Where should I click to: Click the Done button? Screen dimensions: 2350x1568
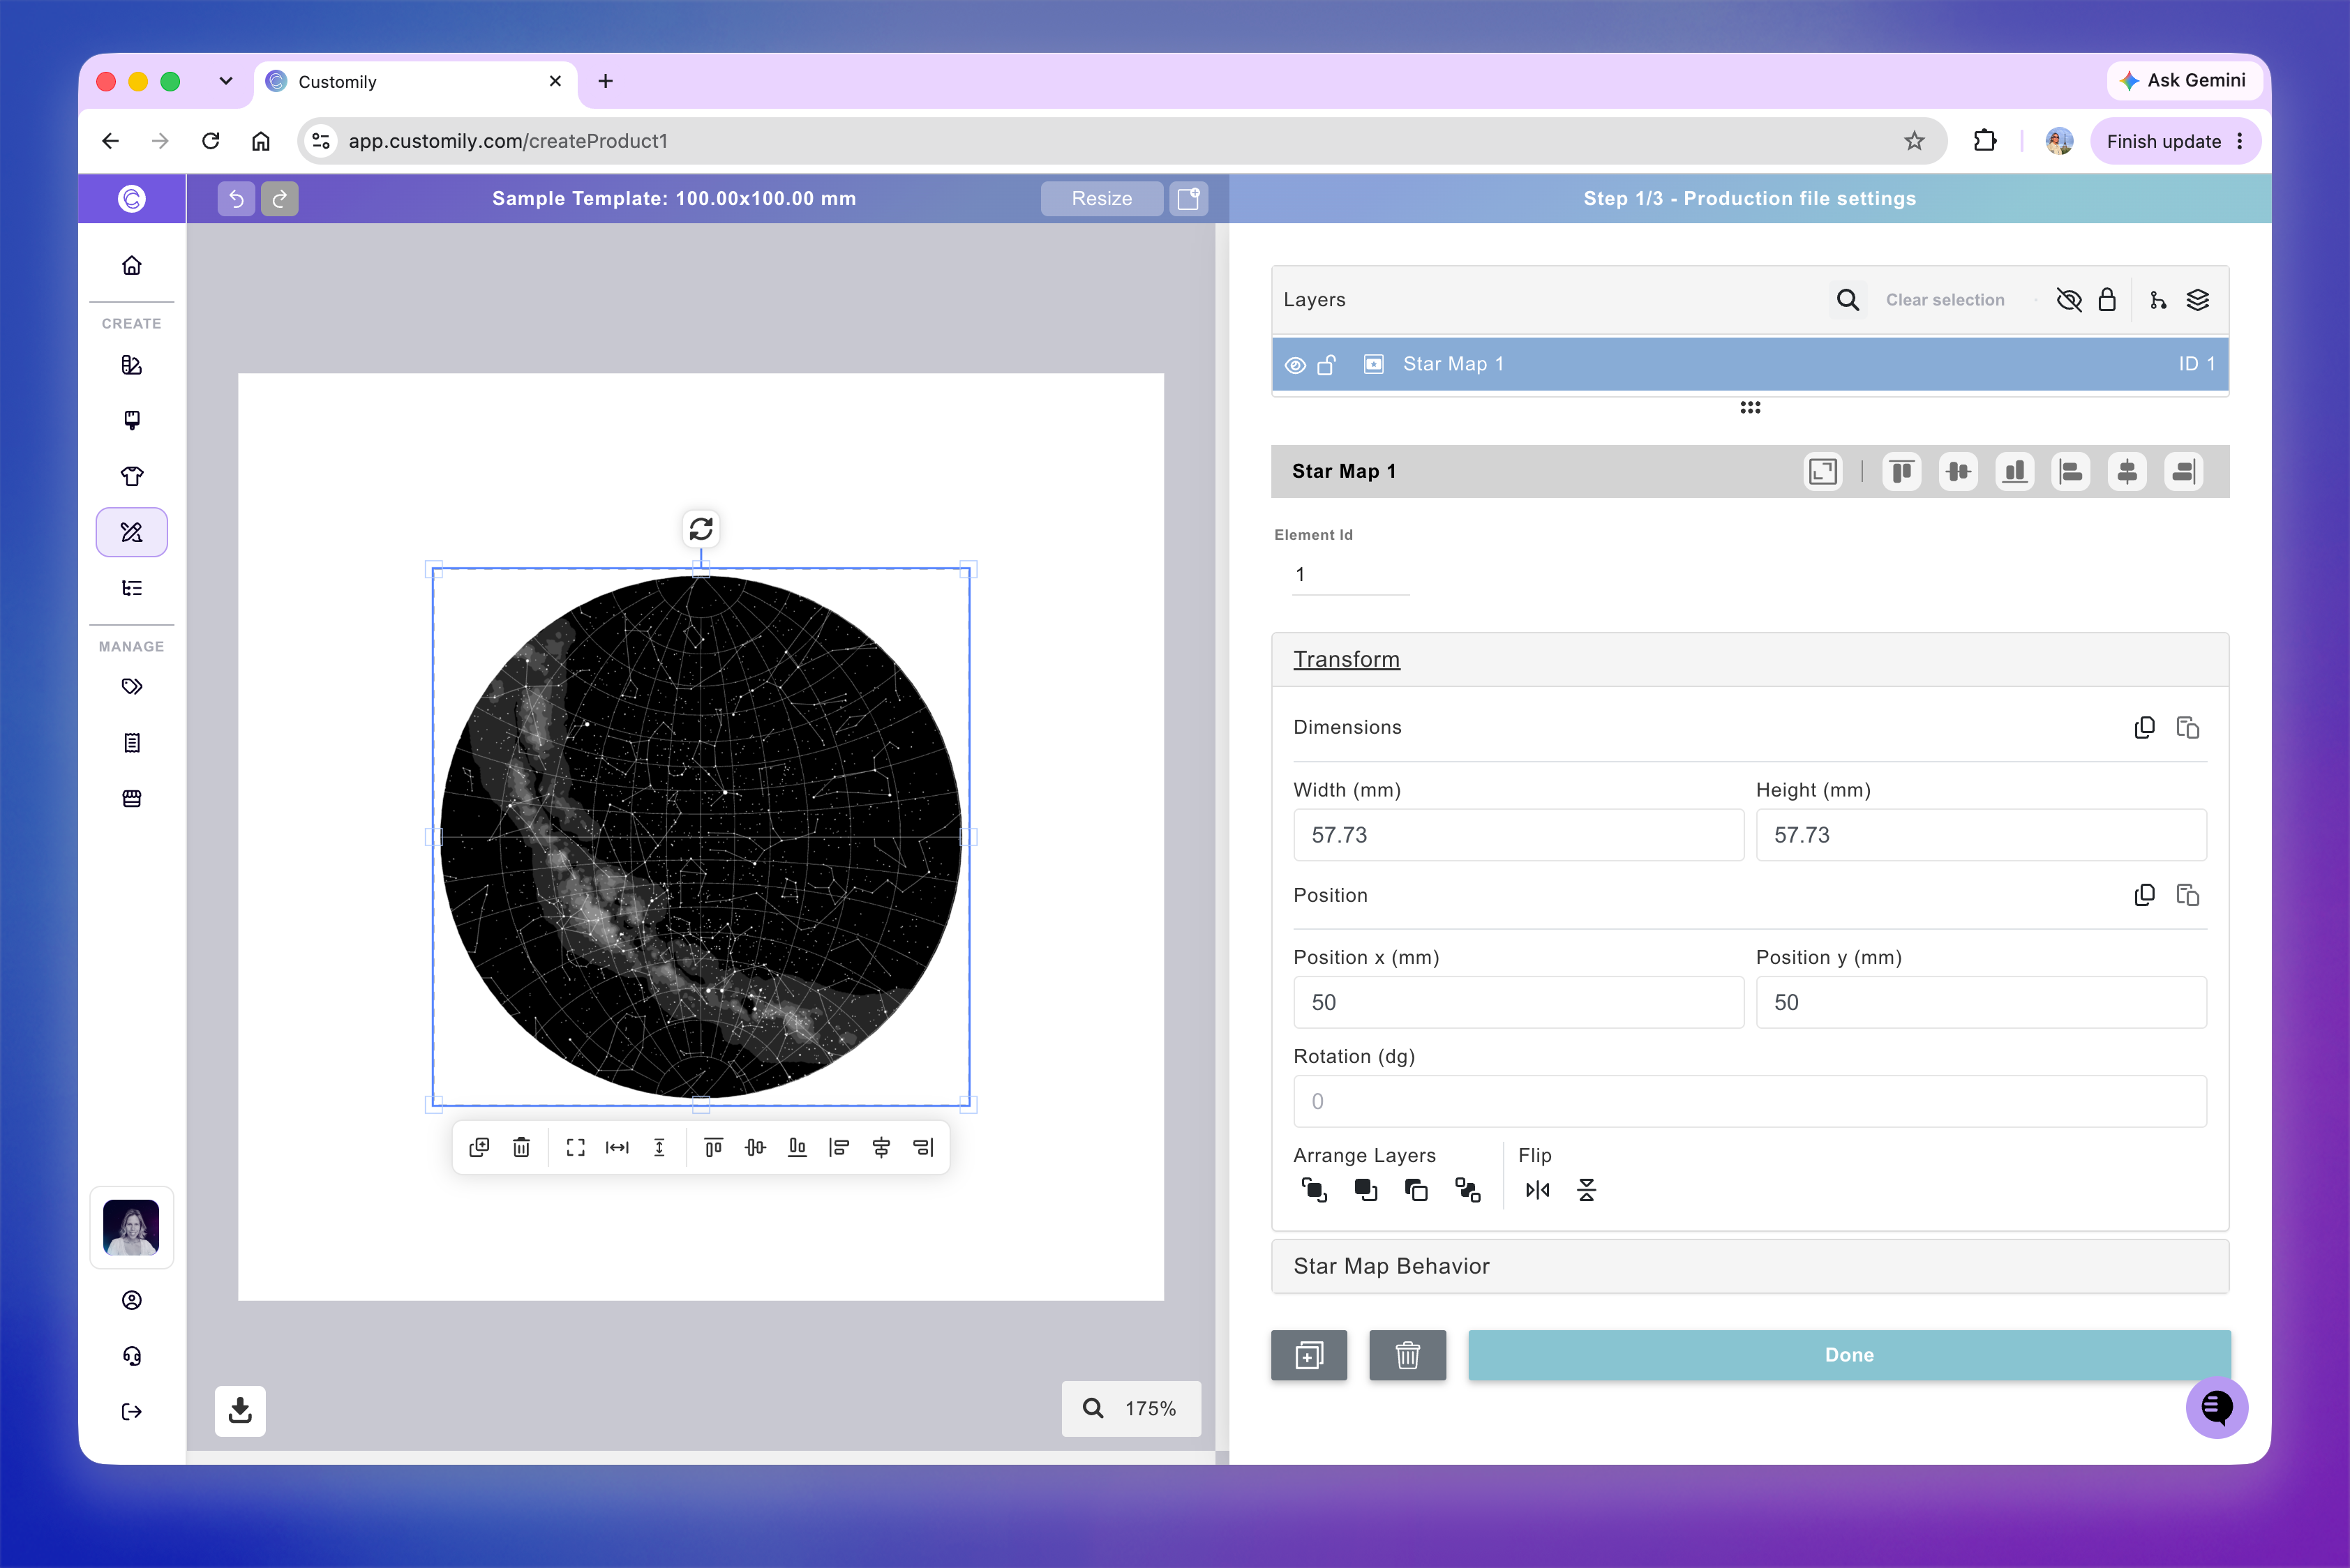point(1849,1355)
